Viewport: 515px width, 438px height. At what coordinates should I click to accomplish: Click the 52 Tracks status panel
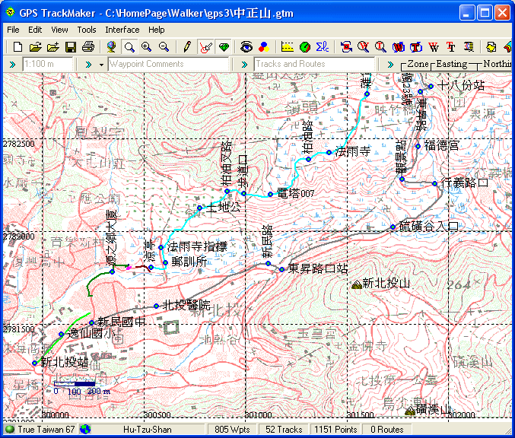point(284,430)
